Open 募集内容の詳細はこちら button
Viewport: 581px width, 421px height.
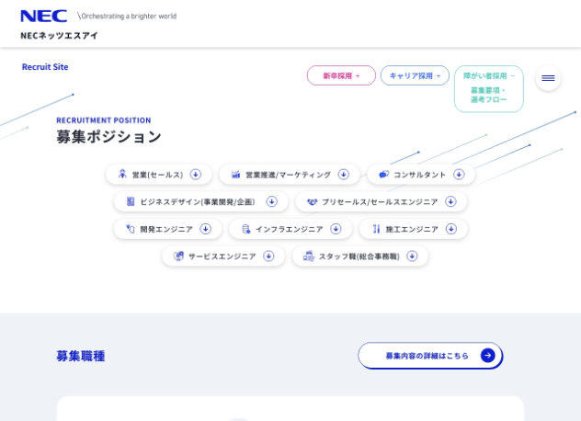[430, 356]
